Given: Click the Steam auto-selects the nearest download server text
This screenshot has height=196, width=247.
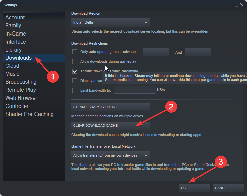Looking at the screenshot, I should click(x=140, y=31).
